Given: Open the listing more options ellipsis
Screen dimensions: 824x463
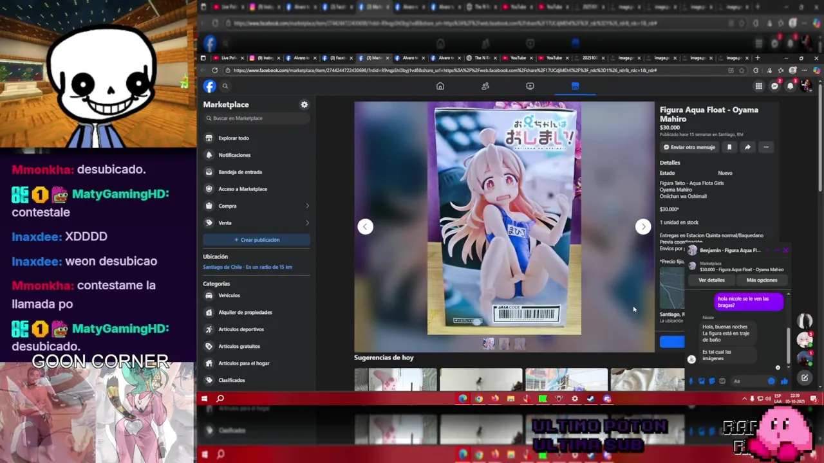Looking at the screenshot, I should click(x=766, y=147).
